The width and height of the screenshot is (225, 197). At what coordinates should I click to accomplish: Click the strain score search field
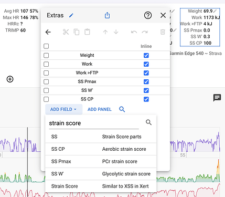click(x=94, y=123)
